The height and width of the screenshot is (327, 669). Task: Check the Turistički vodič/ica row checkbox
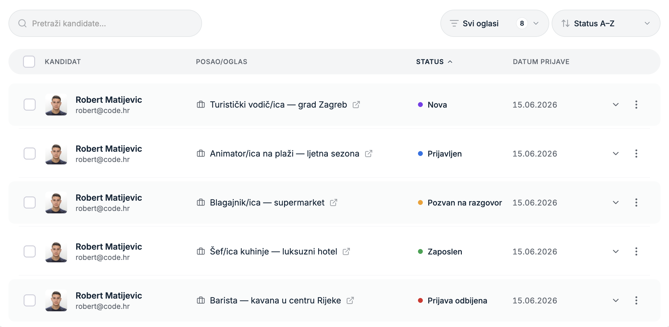coord(30,105)
